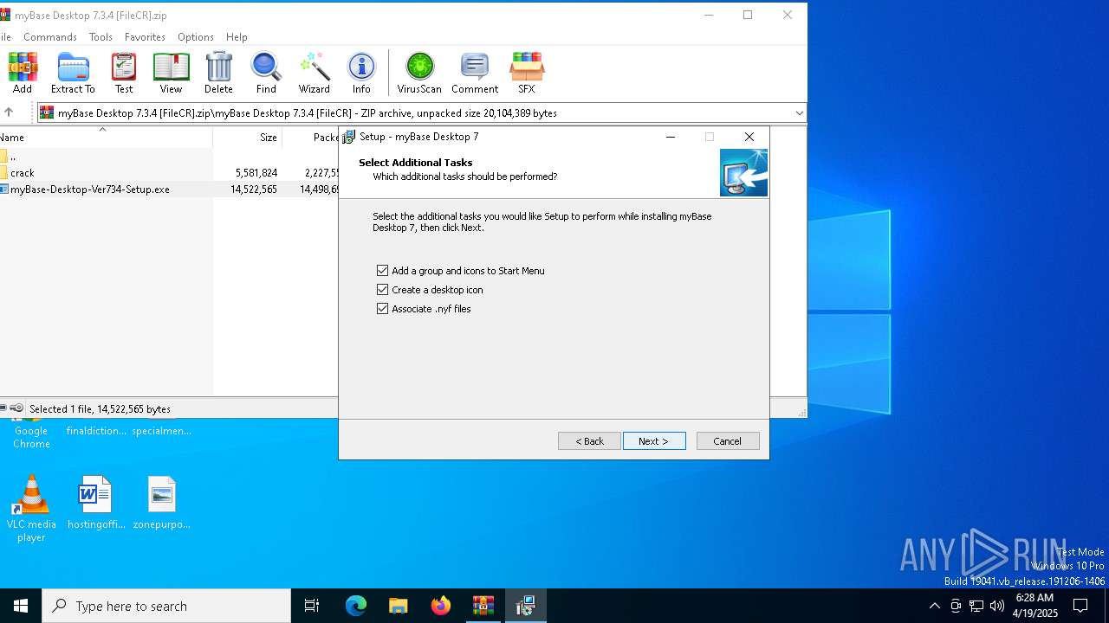
Task: Click the < Back button
Action: point(589,441)
